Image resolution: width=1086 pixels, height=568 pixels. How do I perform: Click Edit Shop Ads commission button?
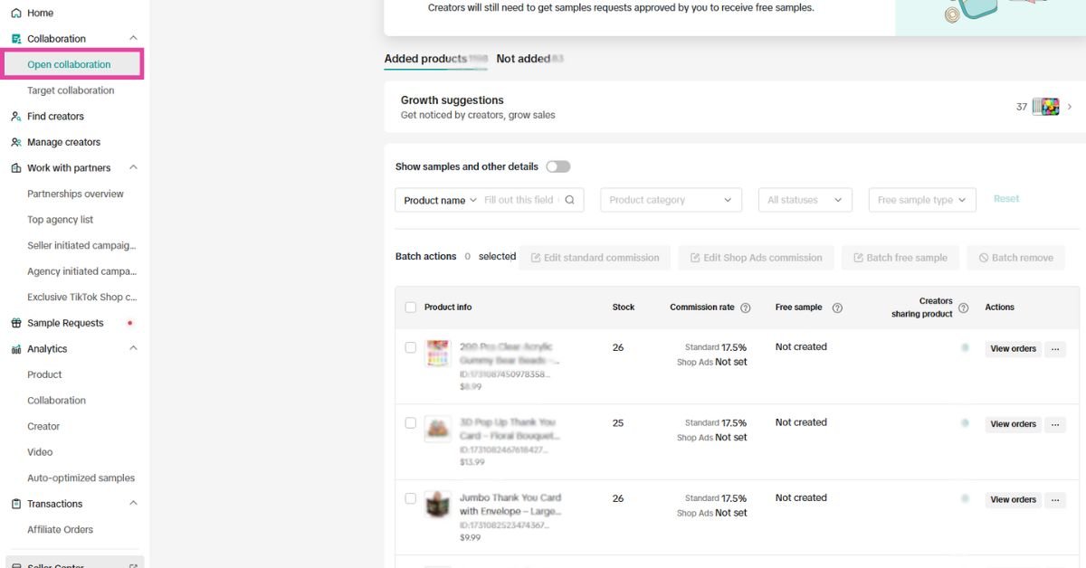(756, 258)
